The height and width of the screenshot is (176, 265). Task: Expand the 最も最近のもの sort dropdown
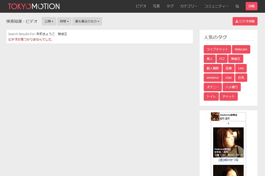(87, 21)
